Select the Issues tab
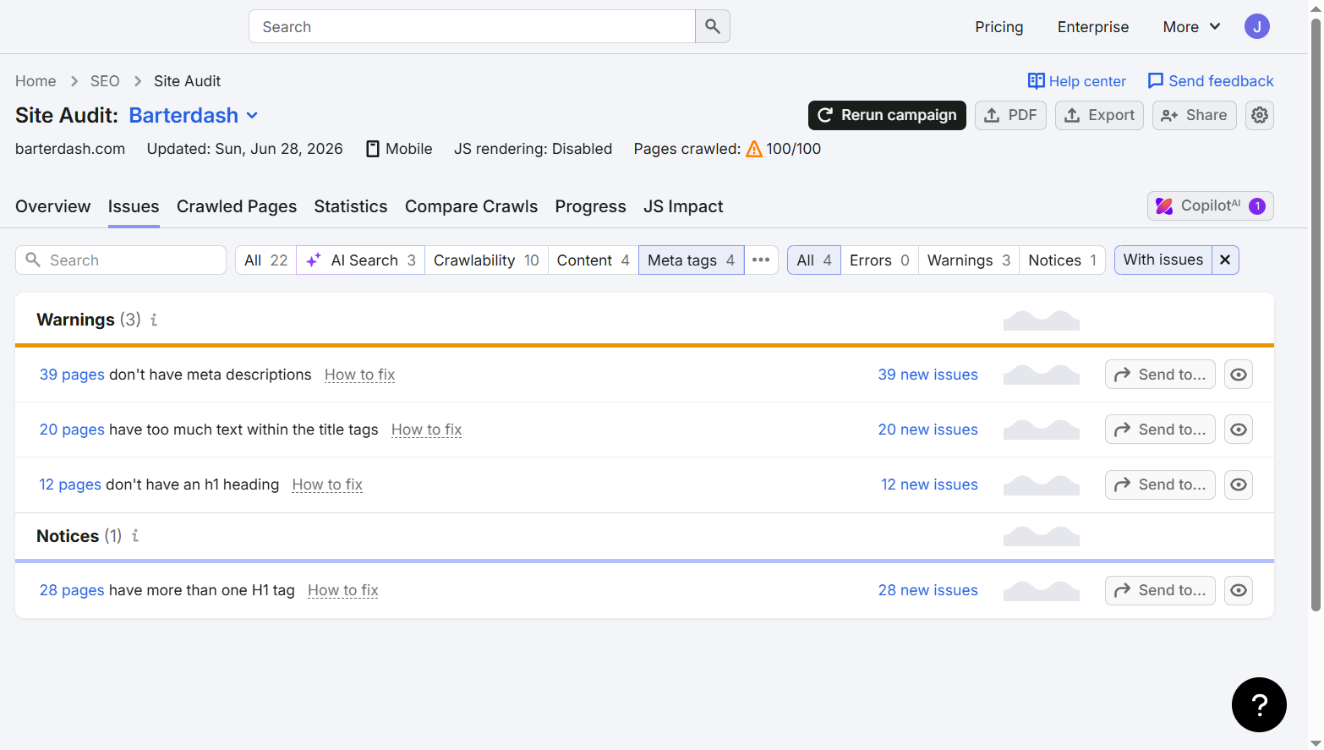This screenshot has width=1324, height=750. tap(134, 206)
